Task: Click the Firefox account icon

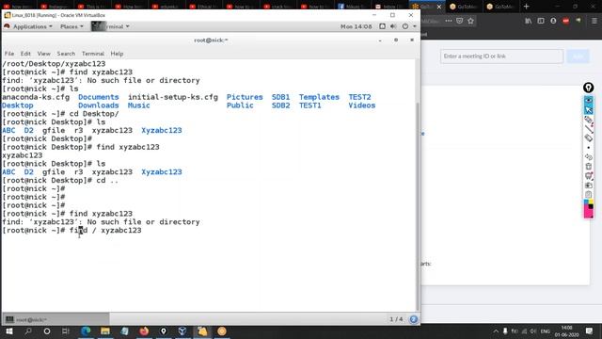Action: pyautogui.click(x=553, y=21)
